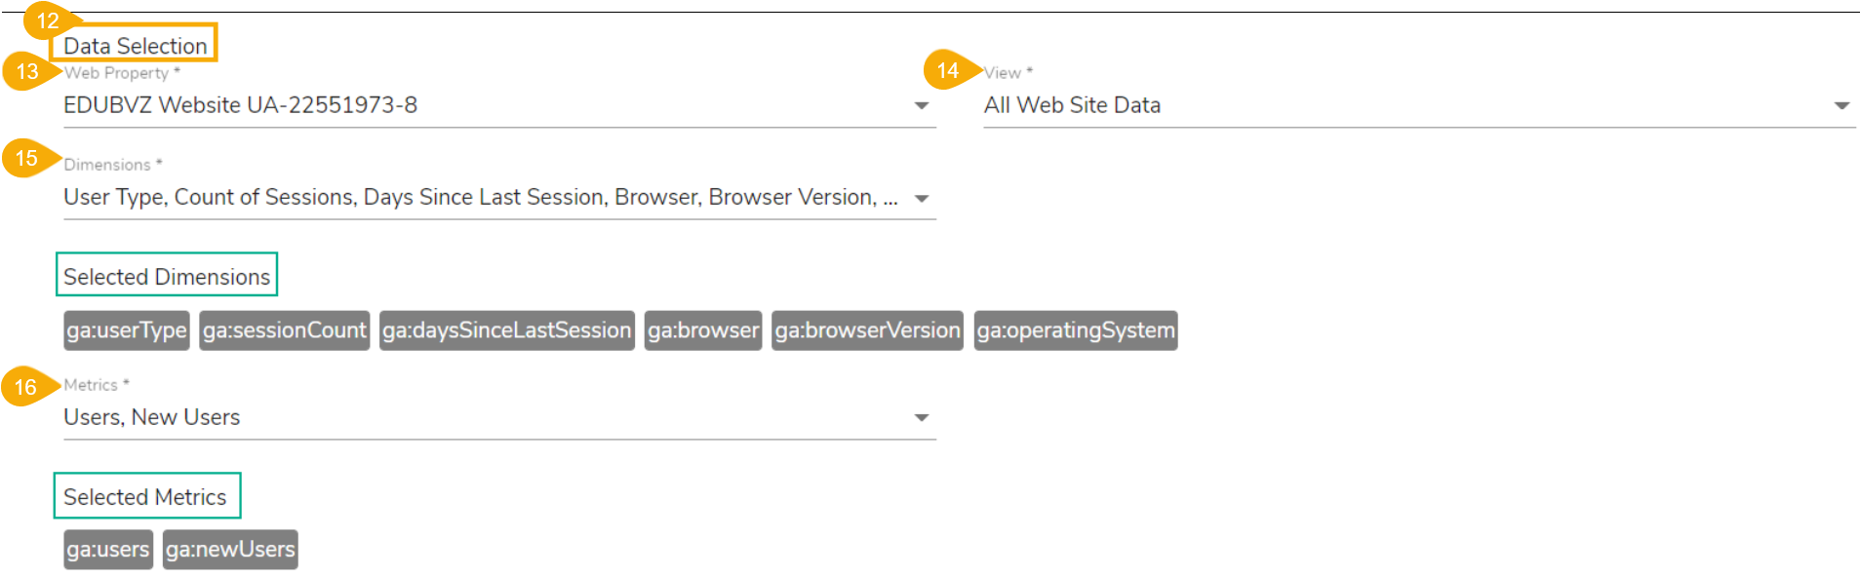This screenshot has height=577, width=1860.
Task: Select the ga:newUsers metric chip
Action: pos(230,550)
